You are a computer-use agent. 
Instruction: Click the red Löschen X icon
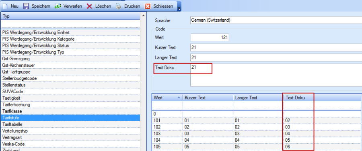(x=89, y=6)
